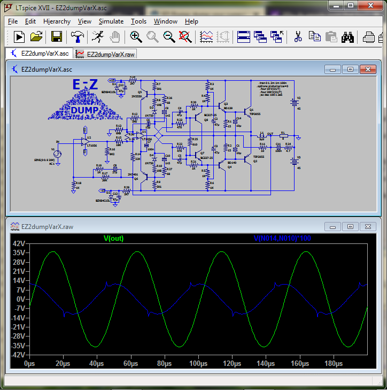Viewport: 387px width, 390px height.
Task: Click the .tran directive text in the schematic
Action: (x=273, y=83)
